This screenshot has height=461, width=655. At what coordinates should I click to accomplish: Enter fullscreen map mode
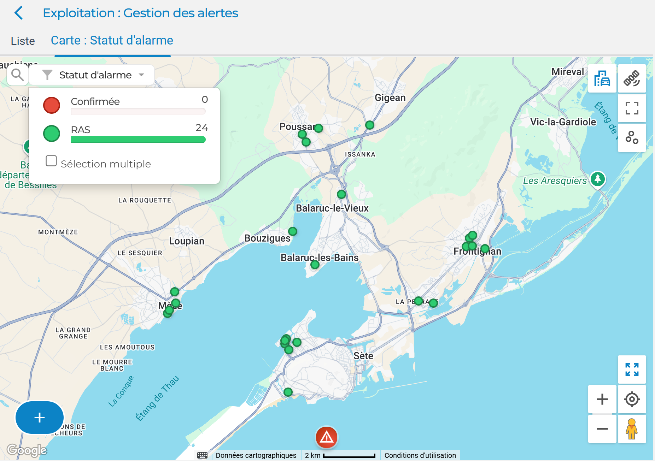click(632, 108)
